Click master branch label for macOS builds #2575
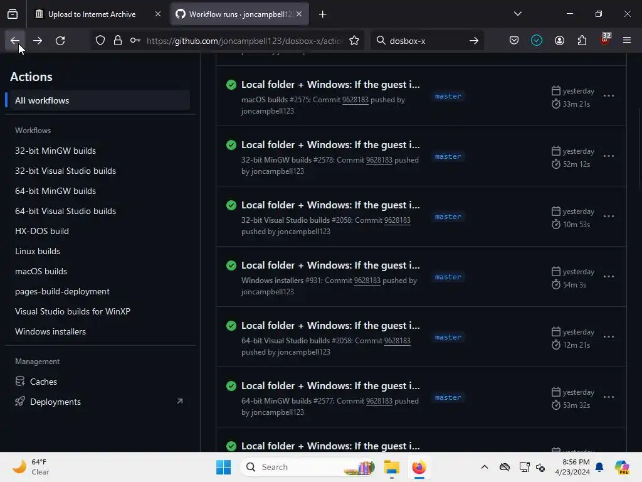 [448, 96]
